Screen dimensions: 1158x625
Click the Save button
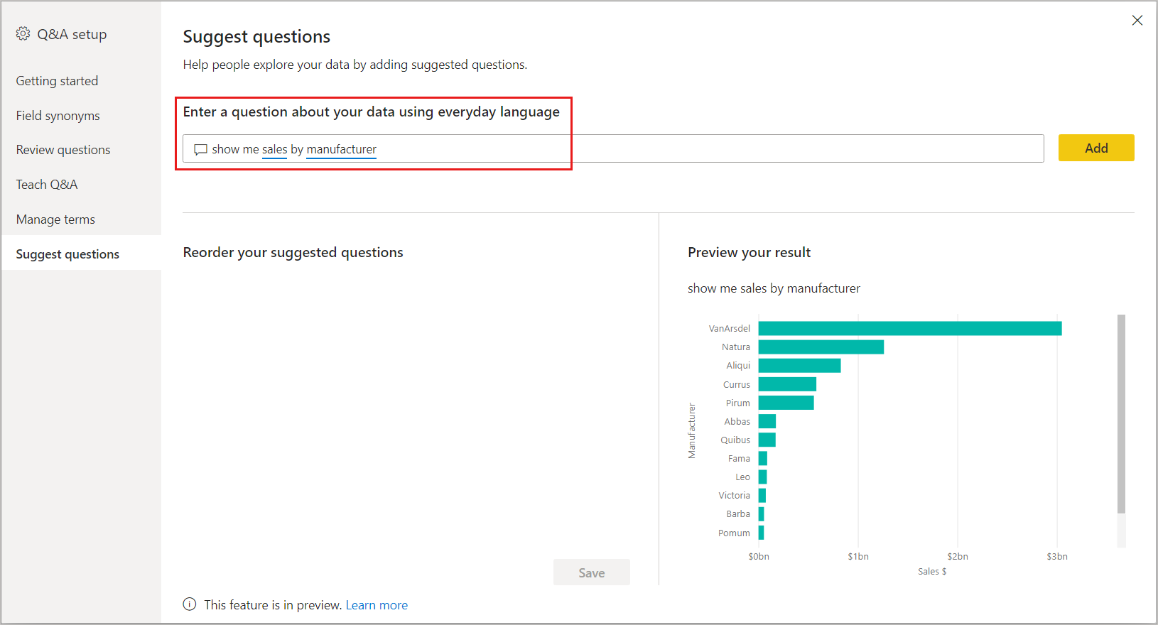591,572
